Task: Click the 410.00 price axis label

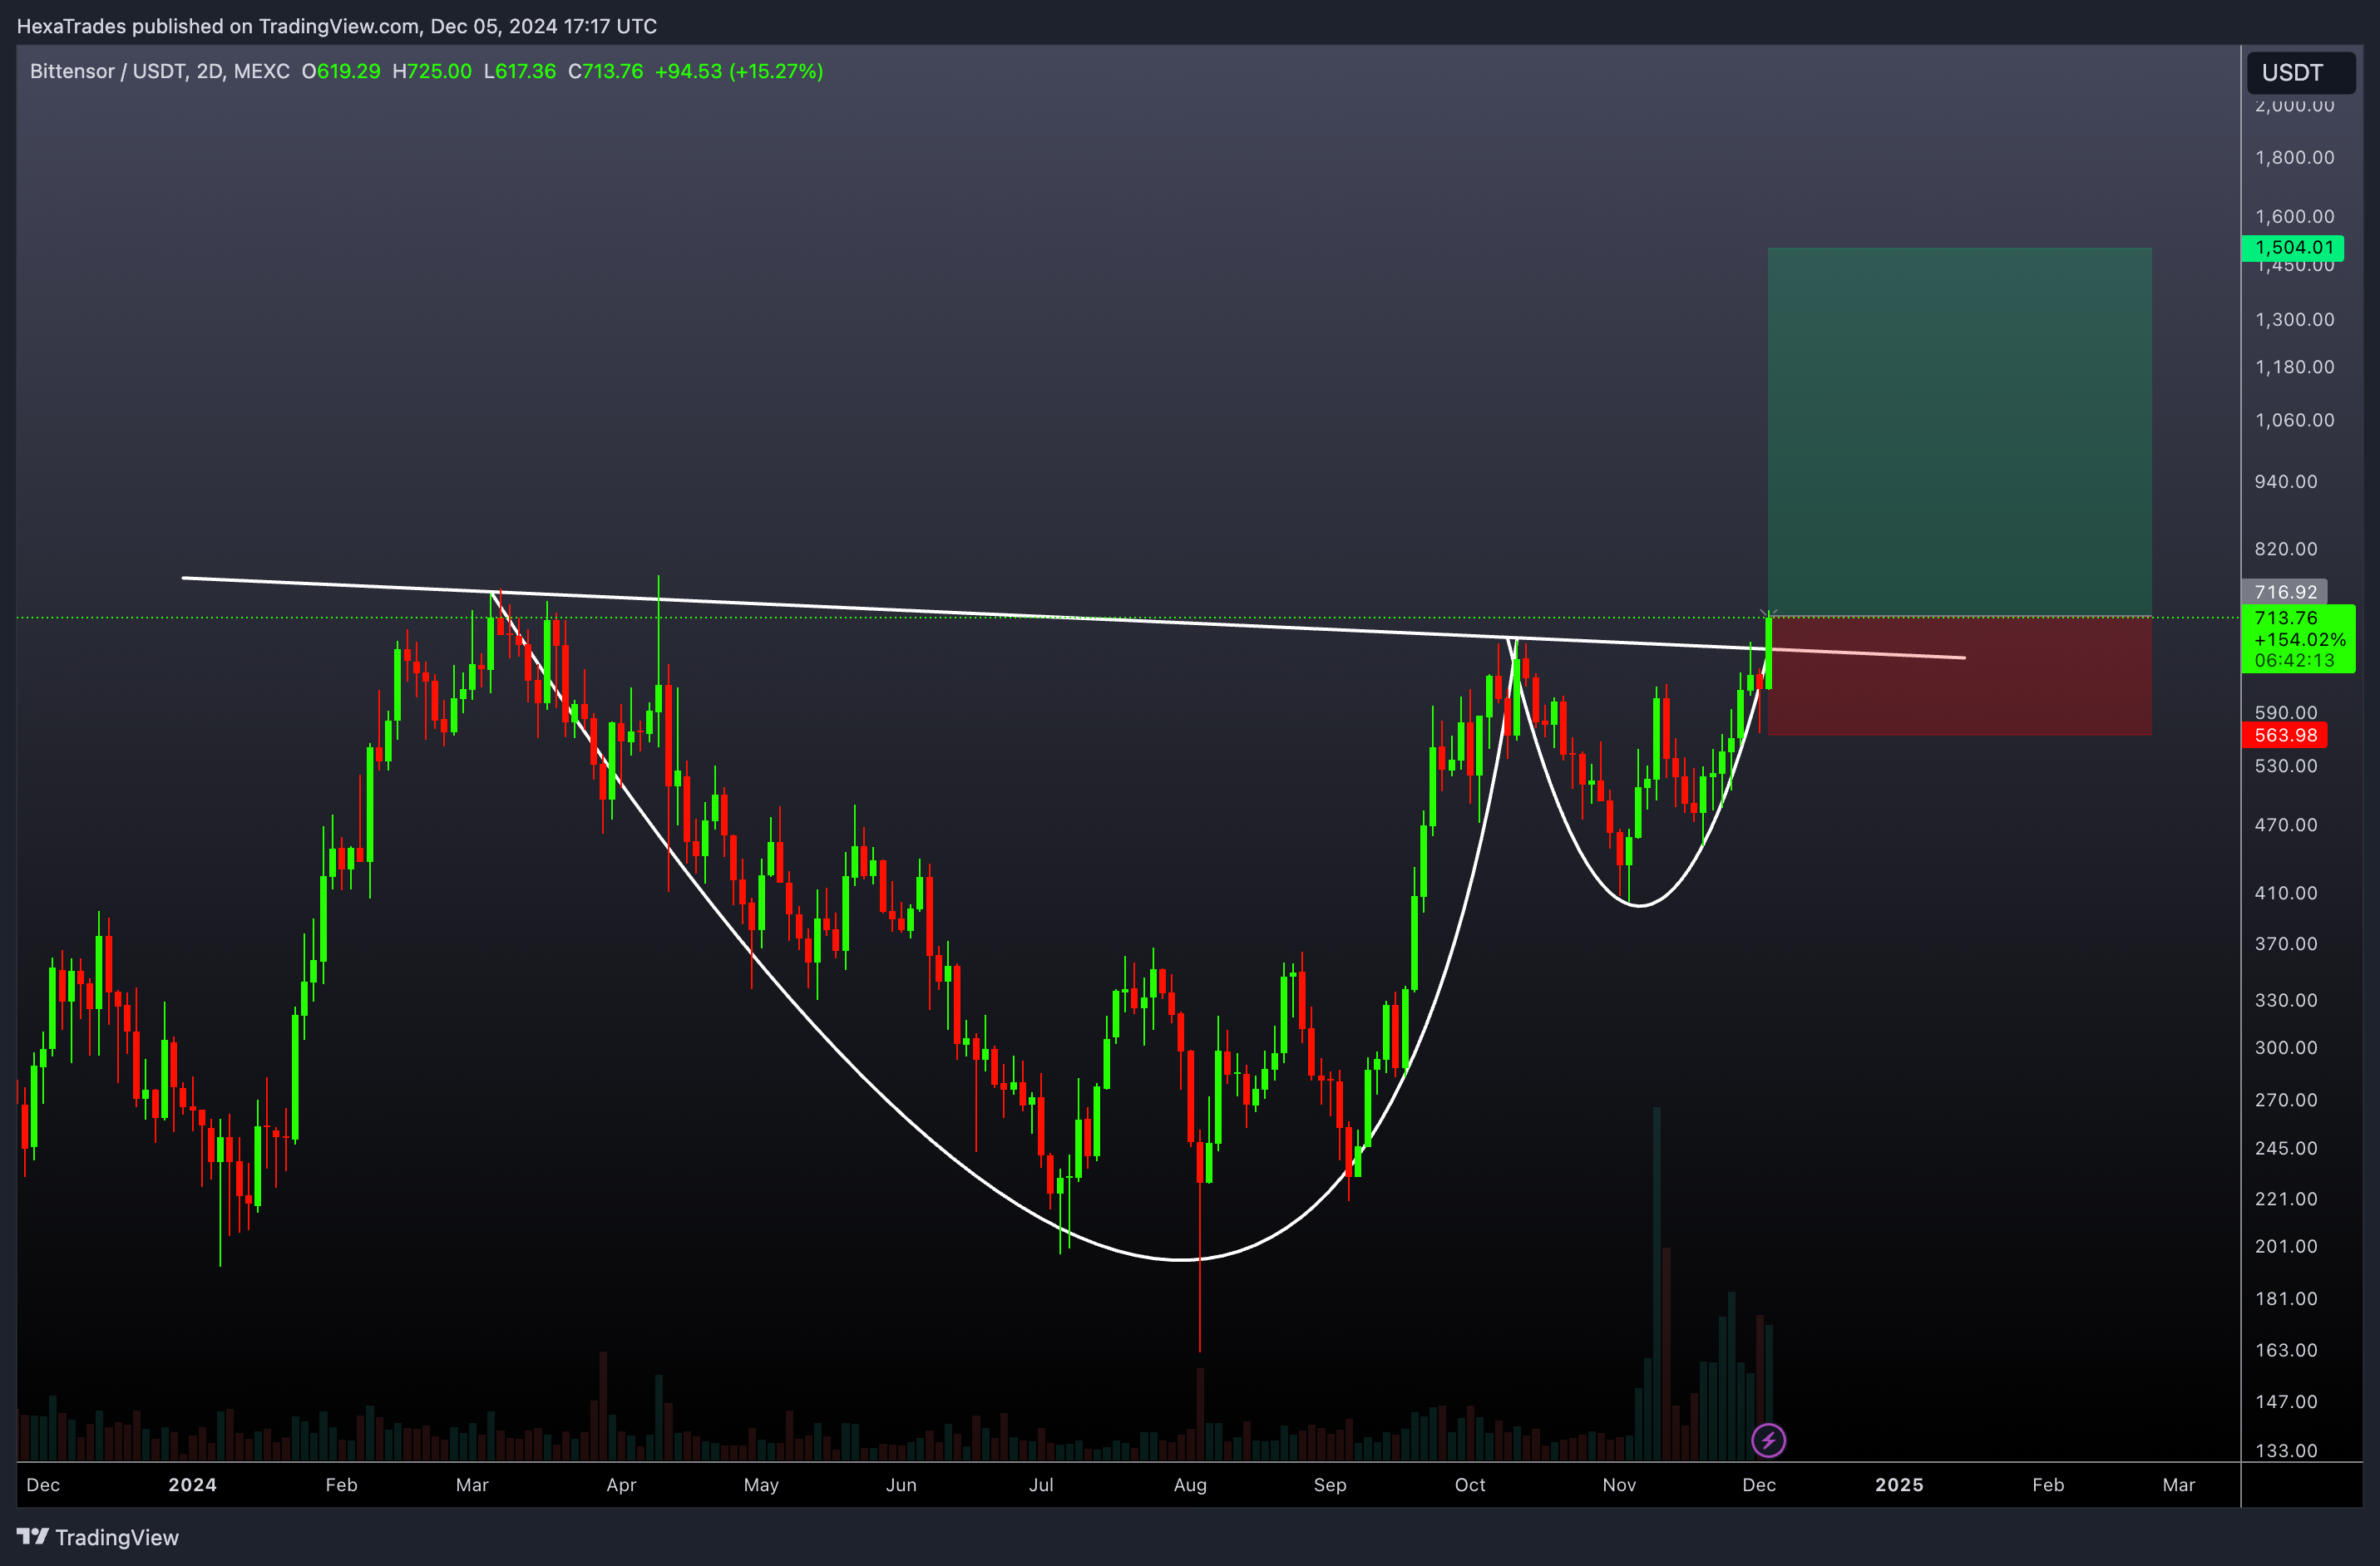Action: pos(2286,893)
